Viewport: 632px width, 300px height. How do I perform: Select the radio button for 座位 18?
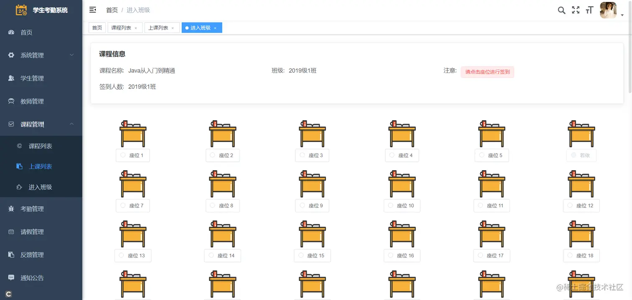click(570, 255)
